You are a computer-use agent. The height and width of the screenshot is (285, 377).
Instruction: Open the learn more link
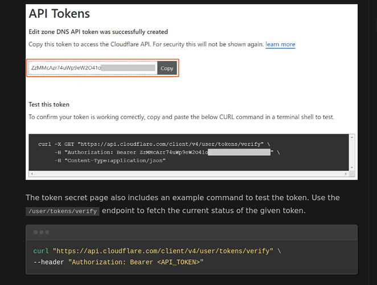[280, 44]
